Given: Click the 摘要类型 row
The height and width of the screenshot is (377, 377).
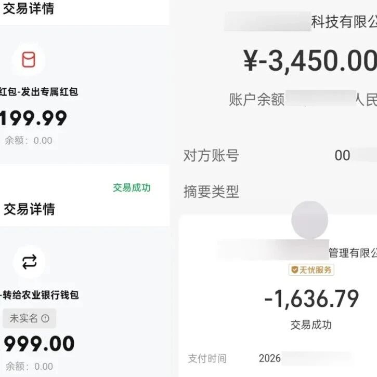Looking at the screenshot, I should (x=280, y=192).
